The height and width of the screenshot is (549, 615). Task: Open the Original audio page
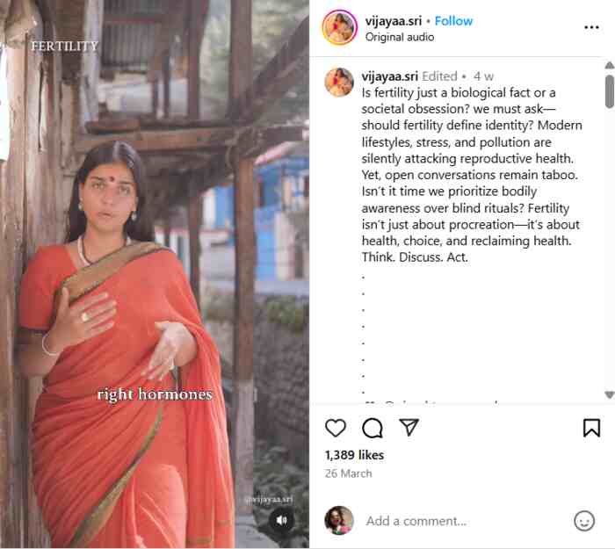(397, 36)
